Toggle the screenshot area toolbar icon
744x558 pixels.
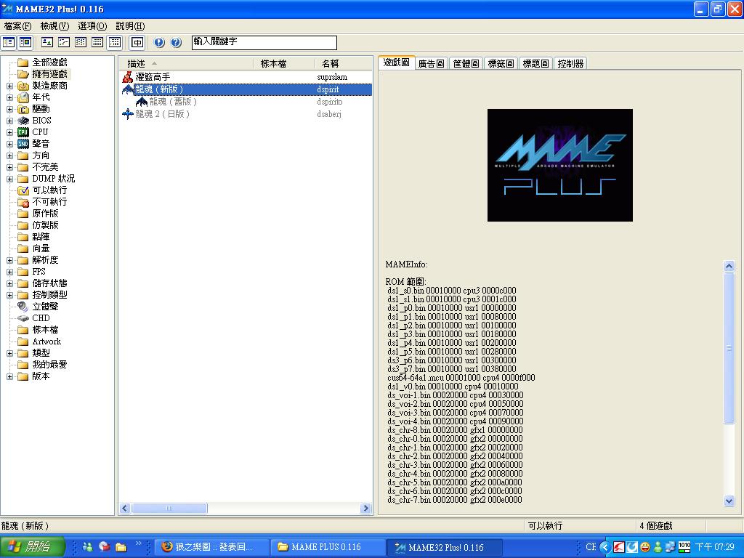[25, 43]
